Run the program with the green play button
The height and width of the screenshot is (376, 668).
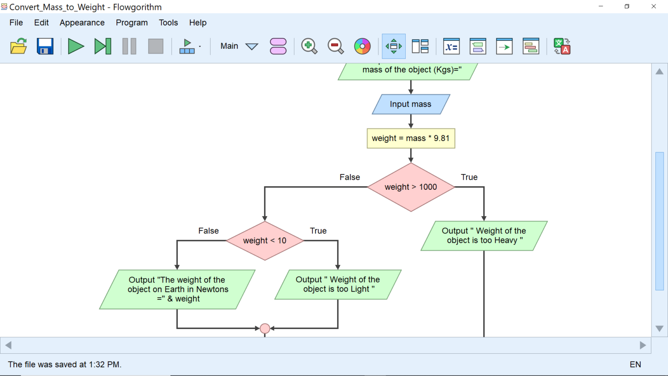[76, 46]
